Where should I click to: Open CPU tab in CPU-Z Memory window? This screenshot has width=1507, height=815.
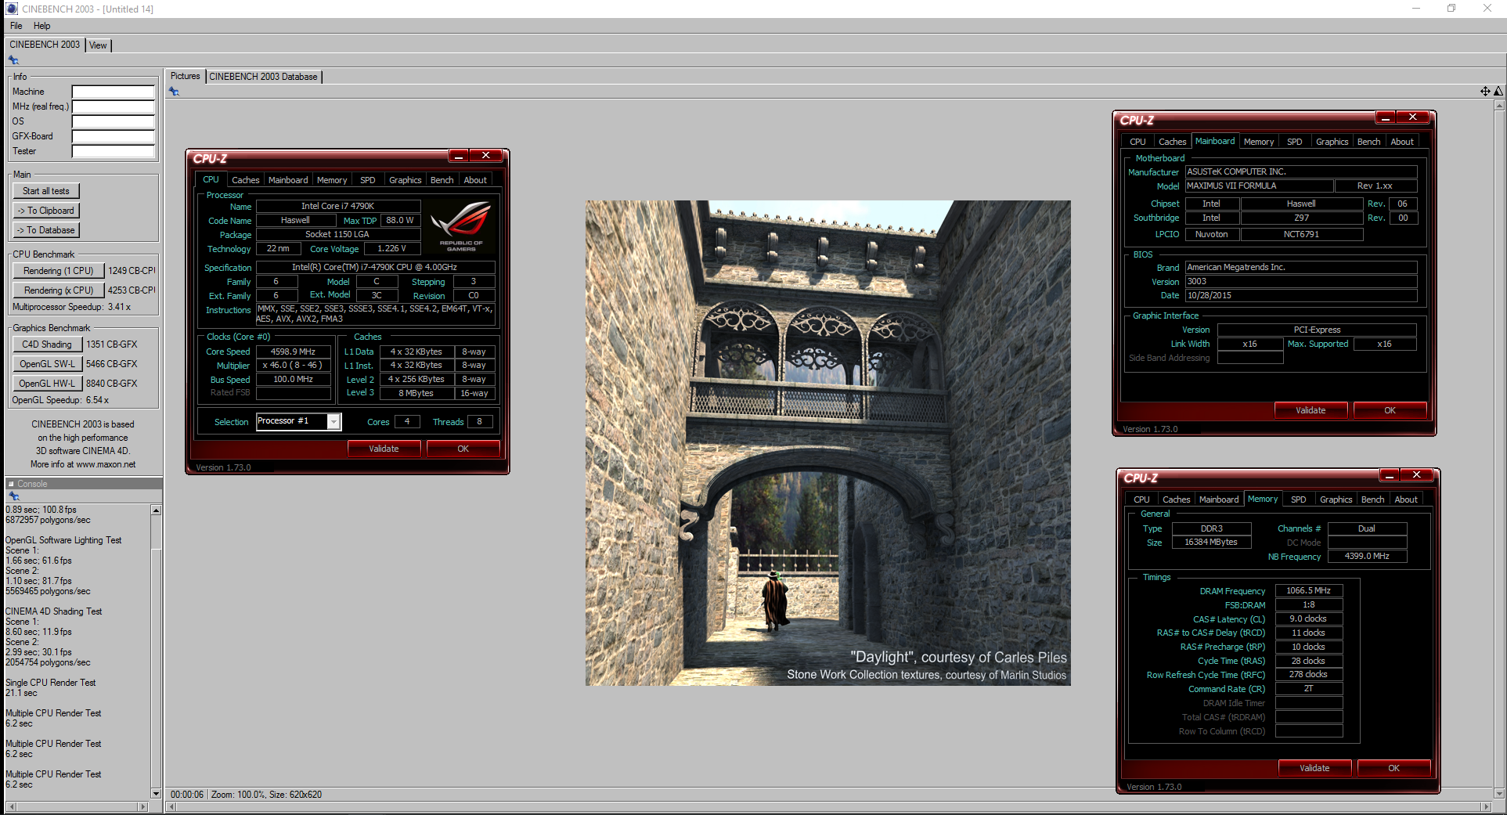coord(1141,499)
